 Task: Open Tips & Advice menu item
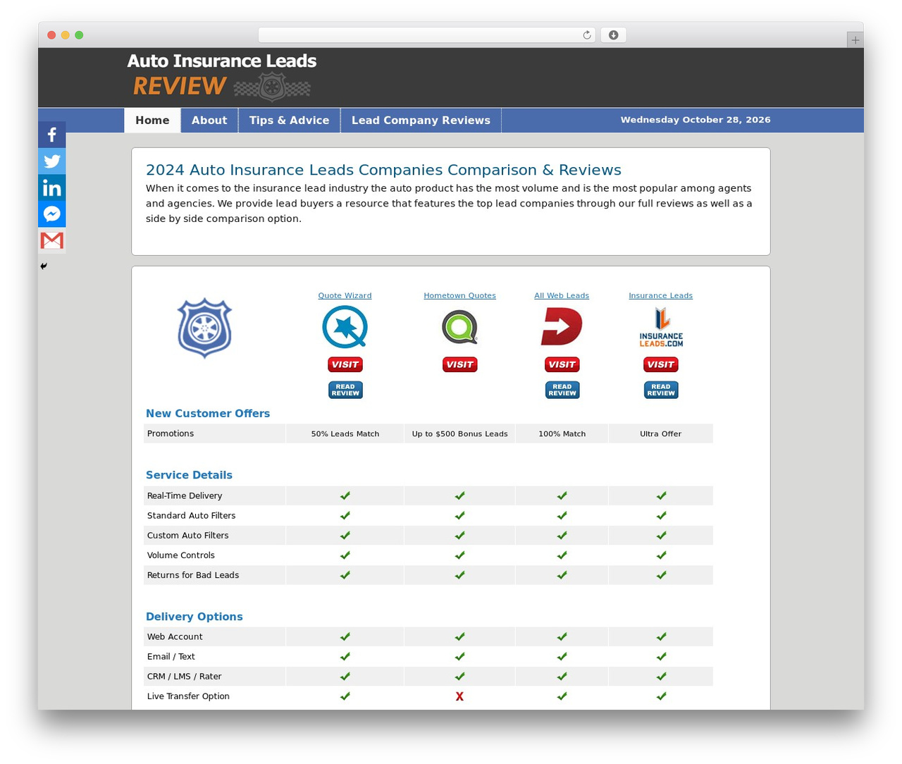pyautogui.click(x=289, y=121)
